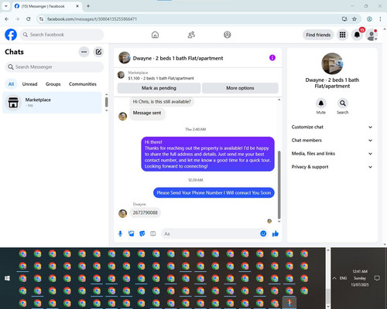Reload the page in browser
This screenshot has height=309, width=387.
(29, 19)
